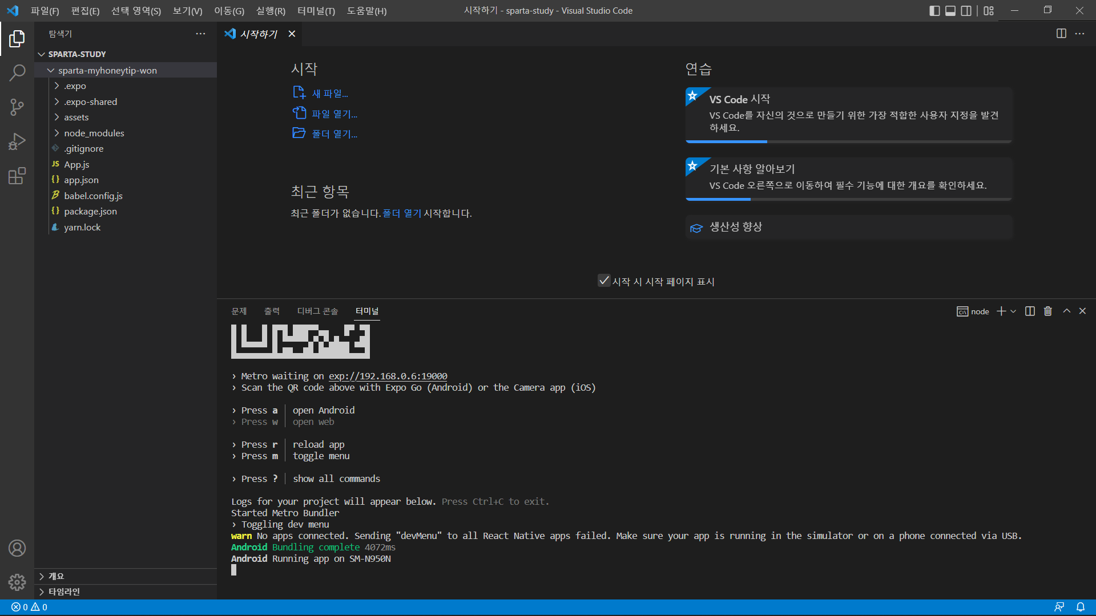Open errors and warnings status indicator
This screenshot has height=616, width=1096.
[x=29, y=607]
